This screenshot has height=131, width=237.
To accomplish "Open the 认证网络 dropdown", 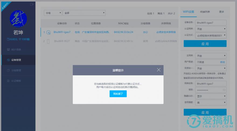I will tap(211, 29).
